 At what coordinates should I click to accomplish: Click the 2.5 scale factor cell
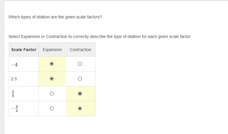click(x=14, y=79)
